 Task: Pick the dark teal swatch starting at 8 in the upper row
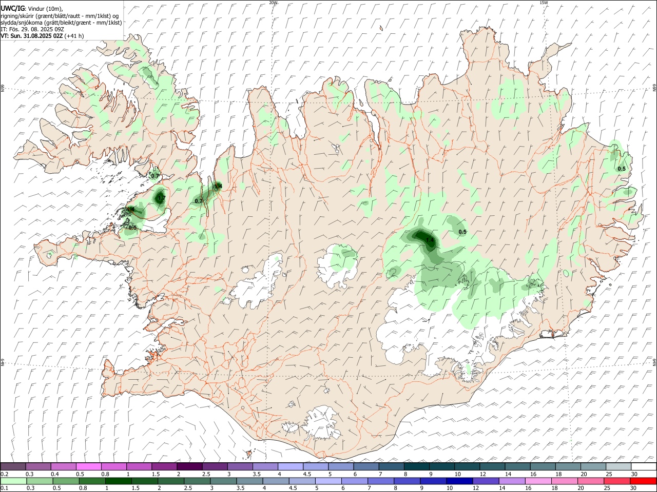tap(416, 467)
